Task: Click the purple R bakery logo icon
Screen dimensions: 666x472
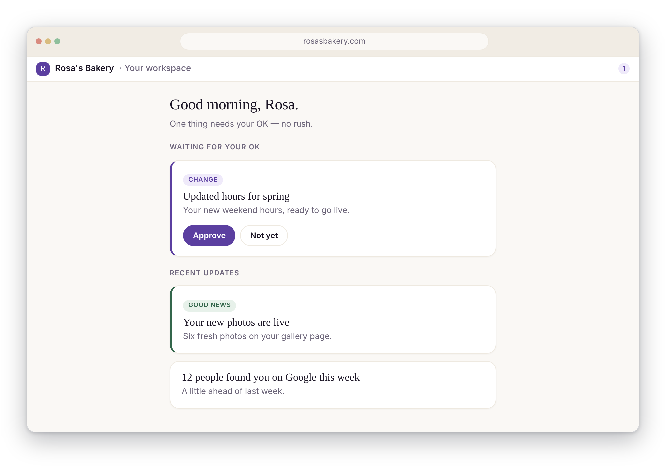Action: coord(43,69)
